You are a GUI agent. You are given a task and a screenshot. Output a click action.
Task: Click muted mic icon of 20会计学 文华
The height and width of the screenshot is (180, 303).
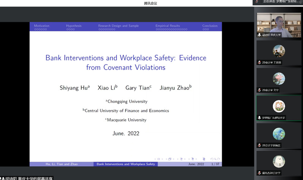(259, 90)
